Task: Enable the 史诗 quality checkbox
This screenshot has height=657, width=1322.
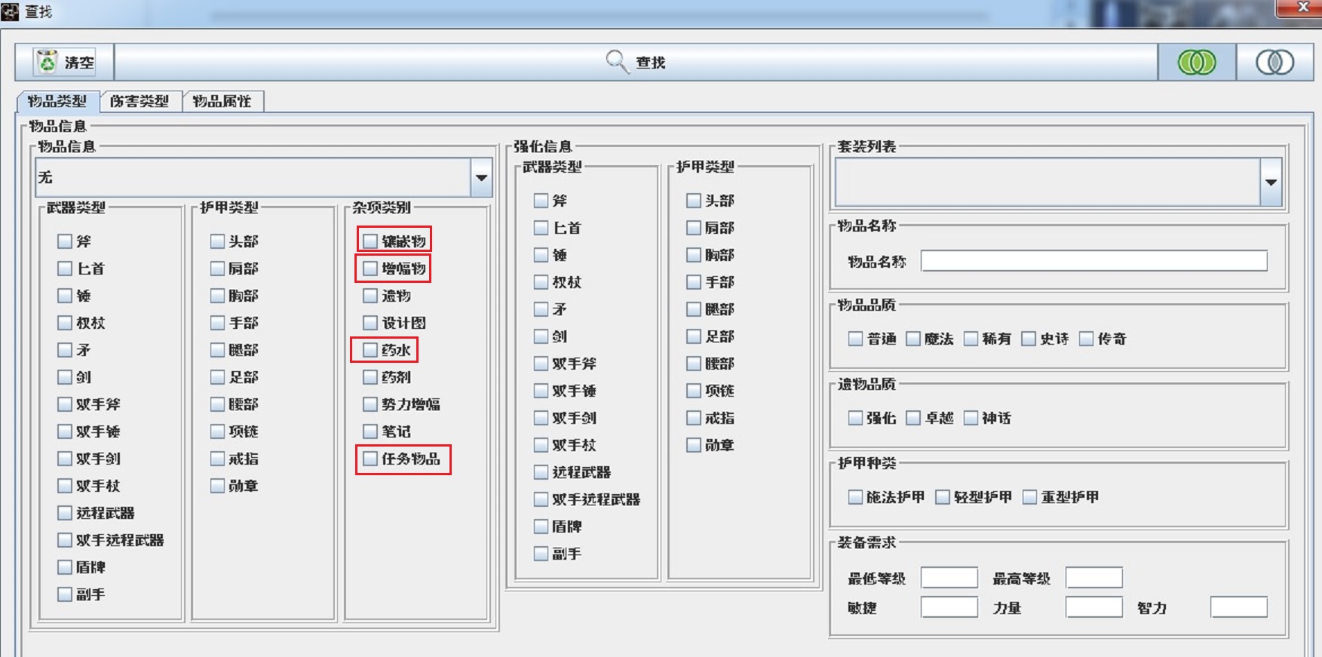Action: pos(1029,339)
